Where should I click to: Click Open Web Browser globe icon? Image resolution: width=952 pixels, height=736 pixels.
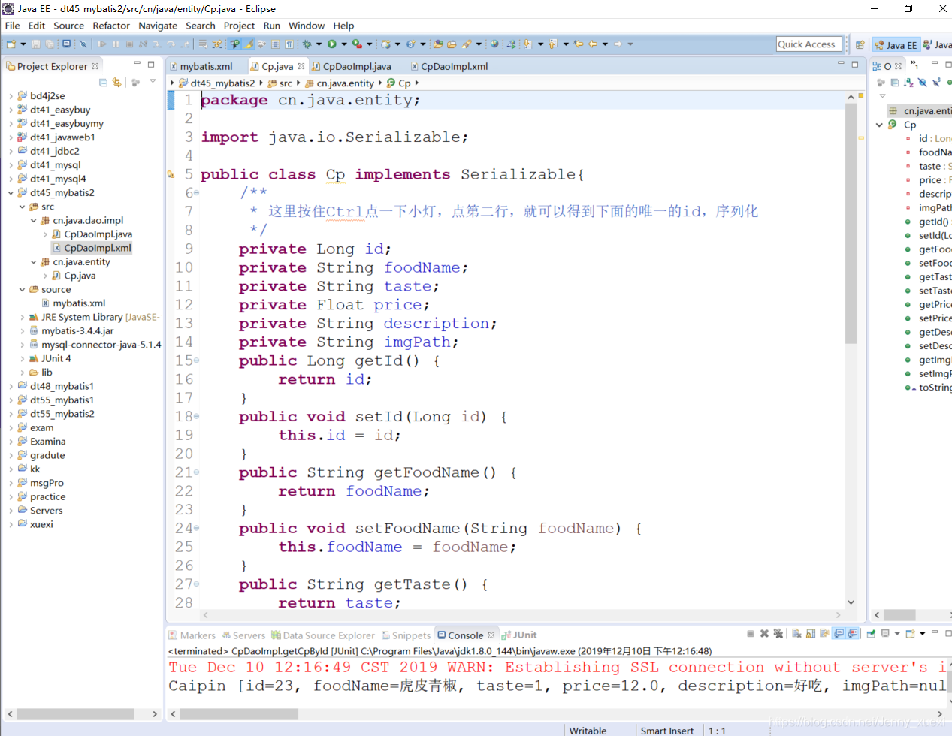click(x=494, y=44)
